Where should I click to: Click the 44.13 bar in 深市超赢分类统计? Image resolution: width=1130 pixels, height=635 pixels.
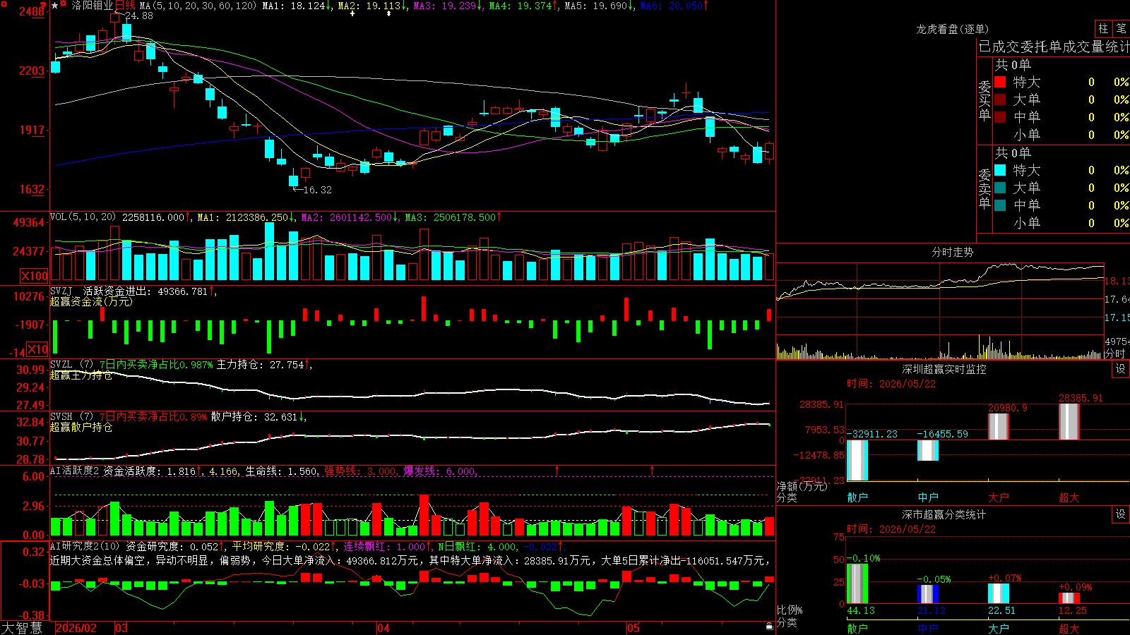click(x=857, y=583)
